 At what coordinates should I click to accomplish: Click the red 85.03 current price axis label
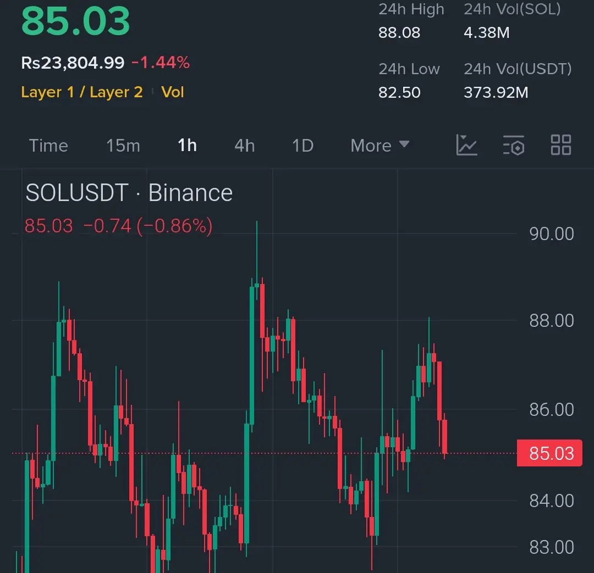pos(549,453)
